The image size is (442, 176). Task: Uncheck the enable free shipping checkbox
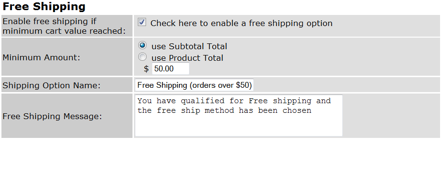[142, 22]
